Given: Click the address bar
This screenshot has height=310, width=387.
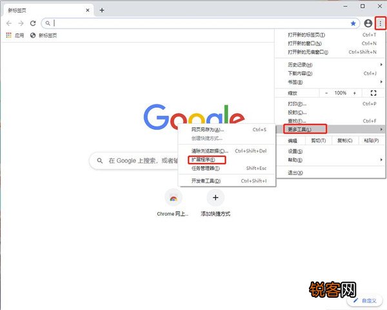Looking at the screenshot, I should [x=200, y=23].
